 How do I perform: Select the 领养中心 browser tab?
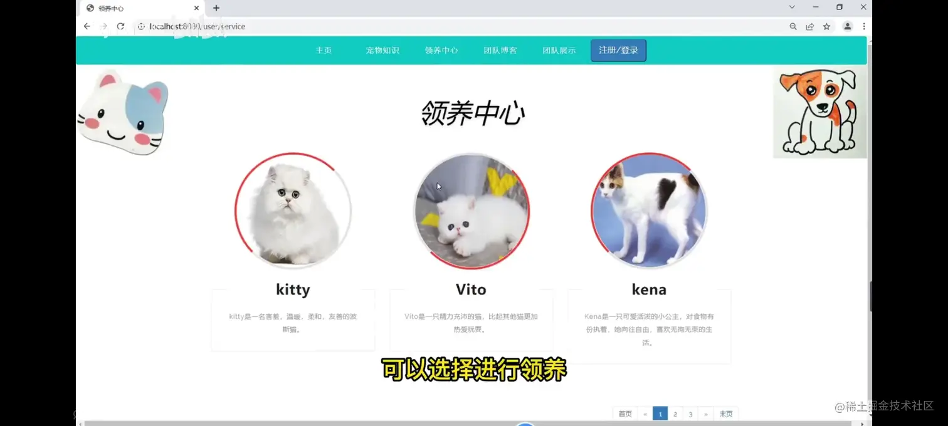tap(142, 8)
